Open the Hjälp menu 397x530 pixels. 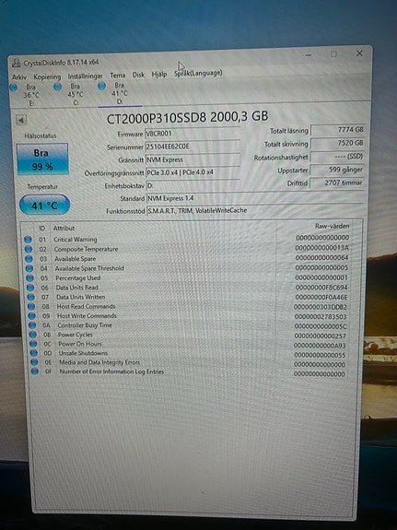(159, 74)
